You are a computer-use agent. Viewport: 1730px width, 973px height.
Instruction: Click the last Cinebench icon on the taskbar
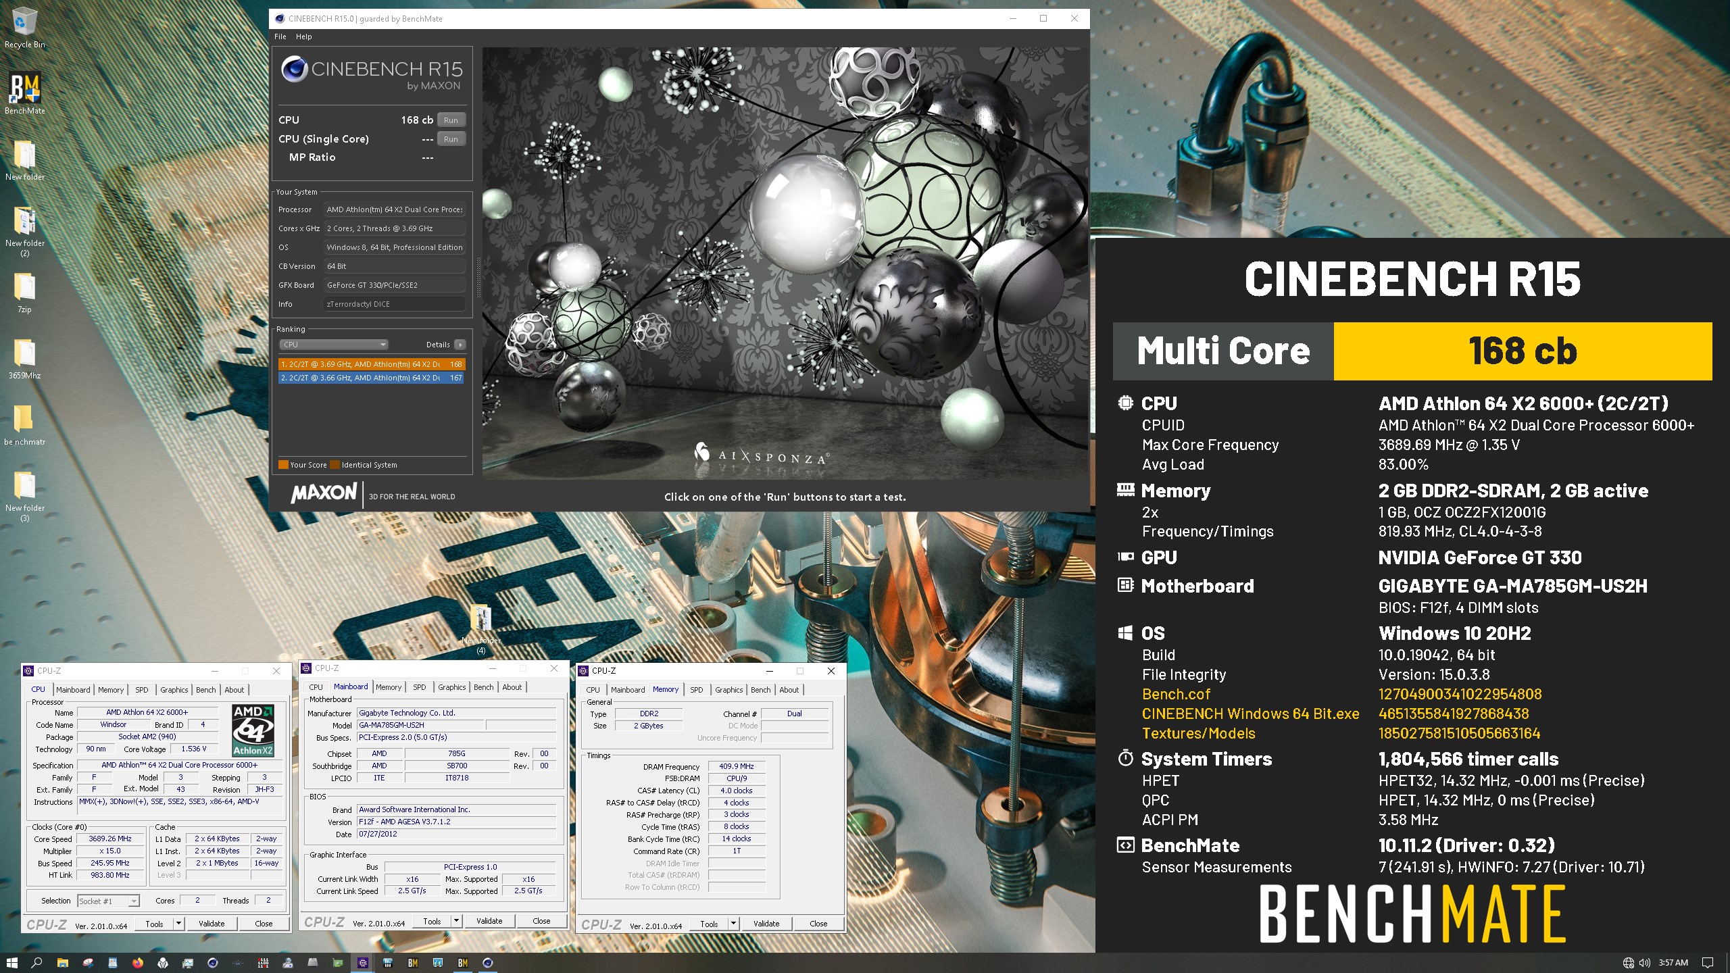pos(488,962)
